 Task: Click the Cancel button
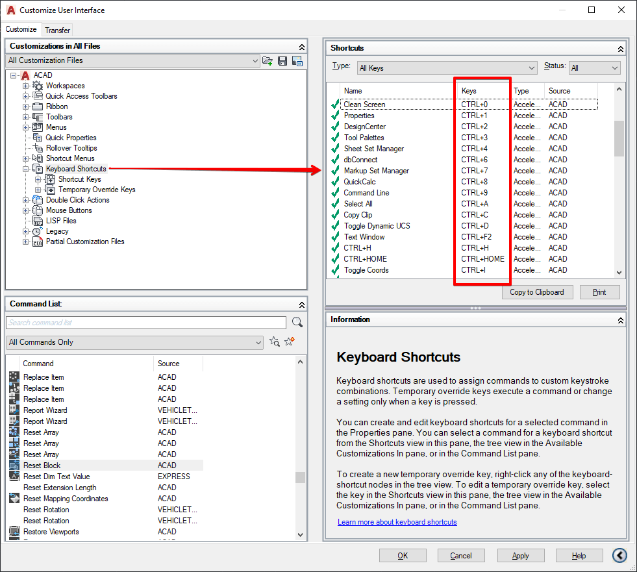(x=461, y=555)
